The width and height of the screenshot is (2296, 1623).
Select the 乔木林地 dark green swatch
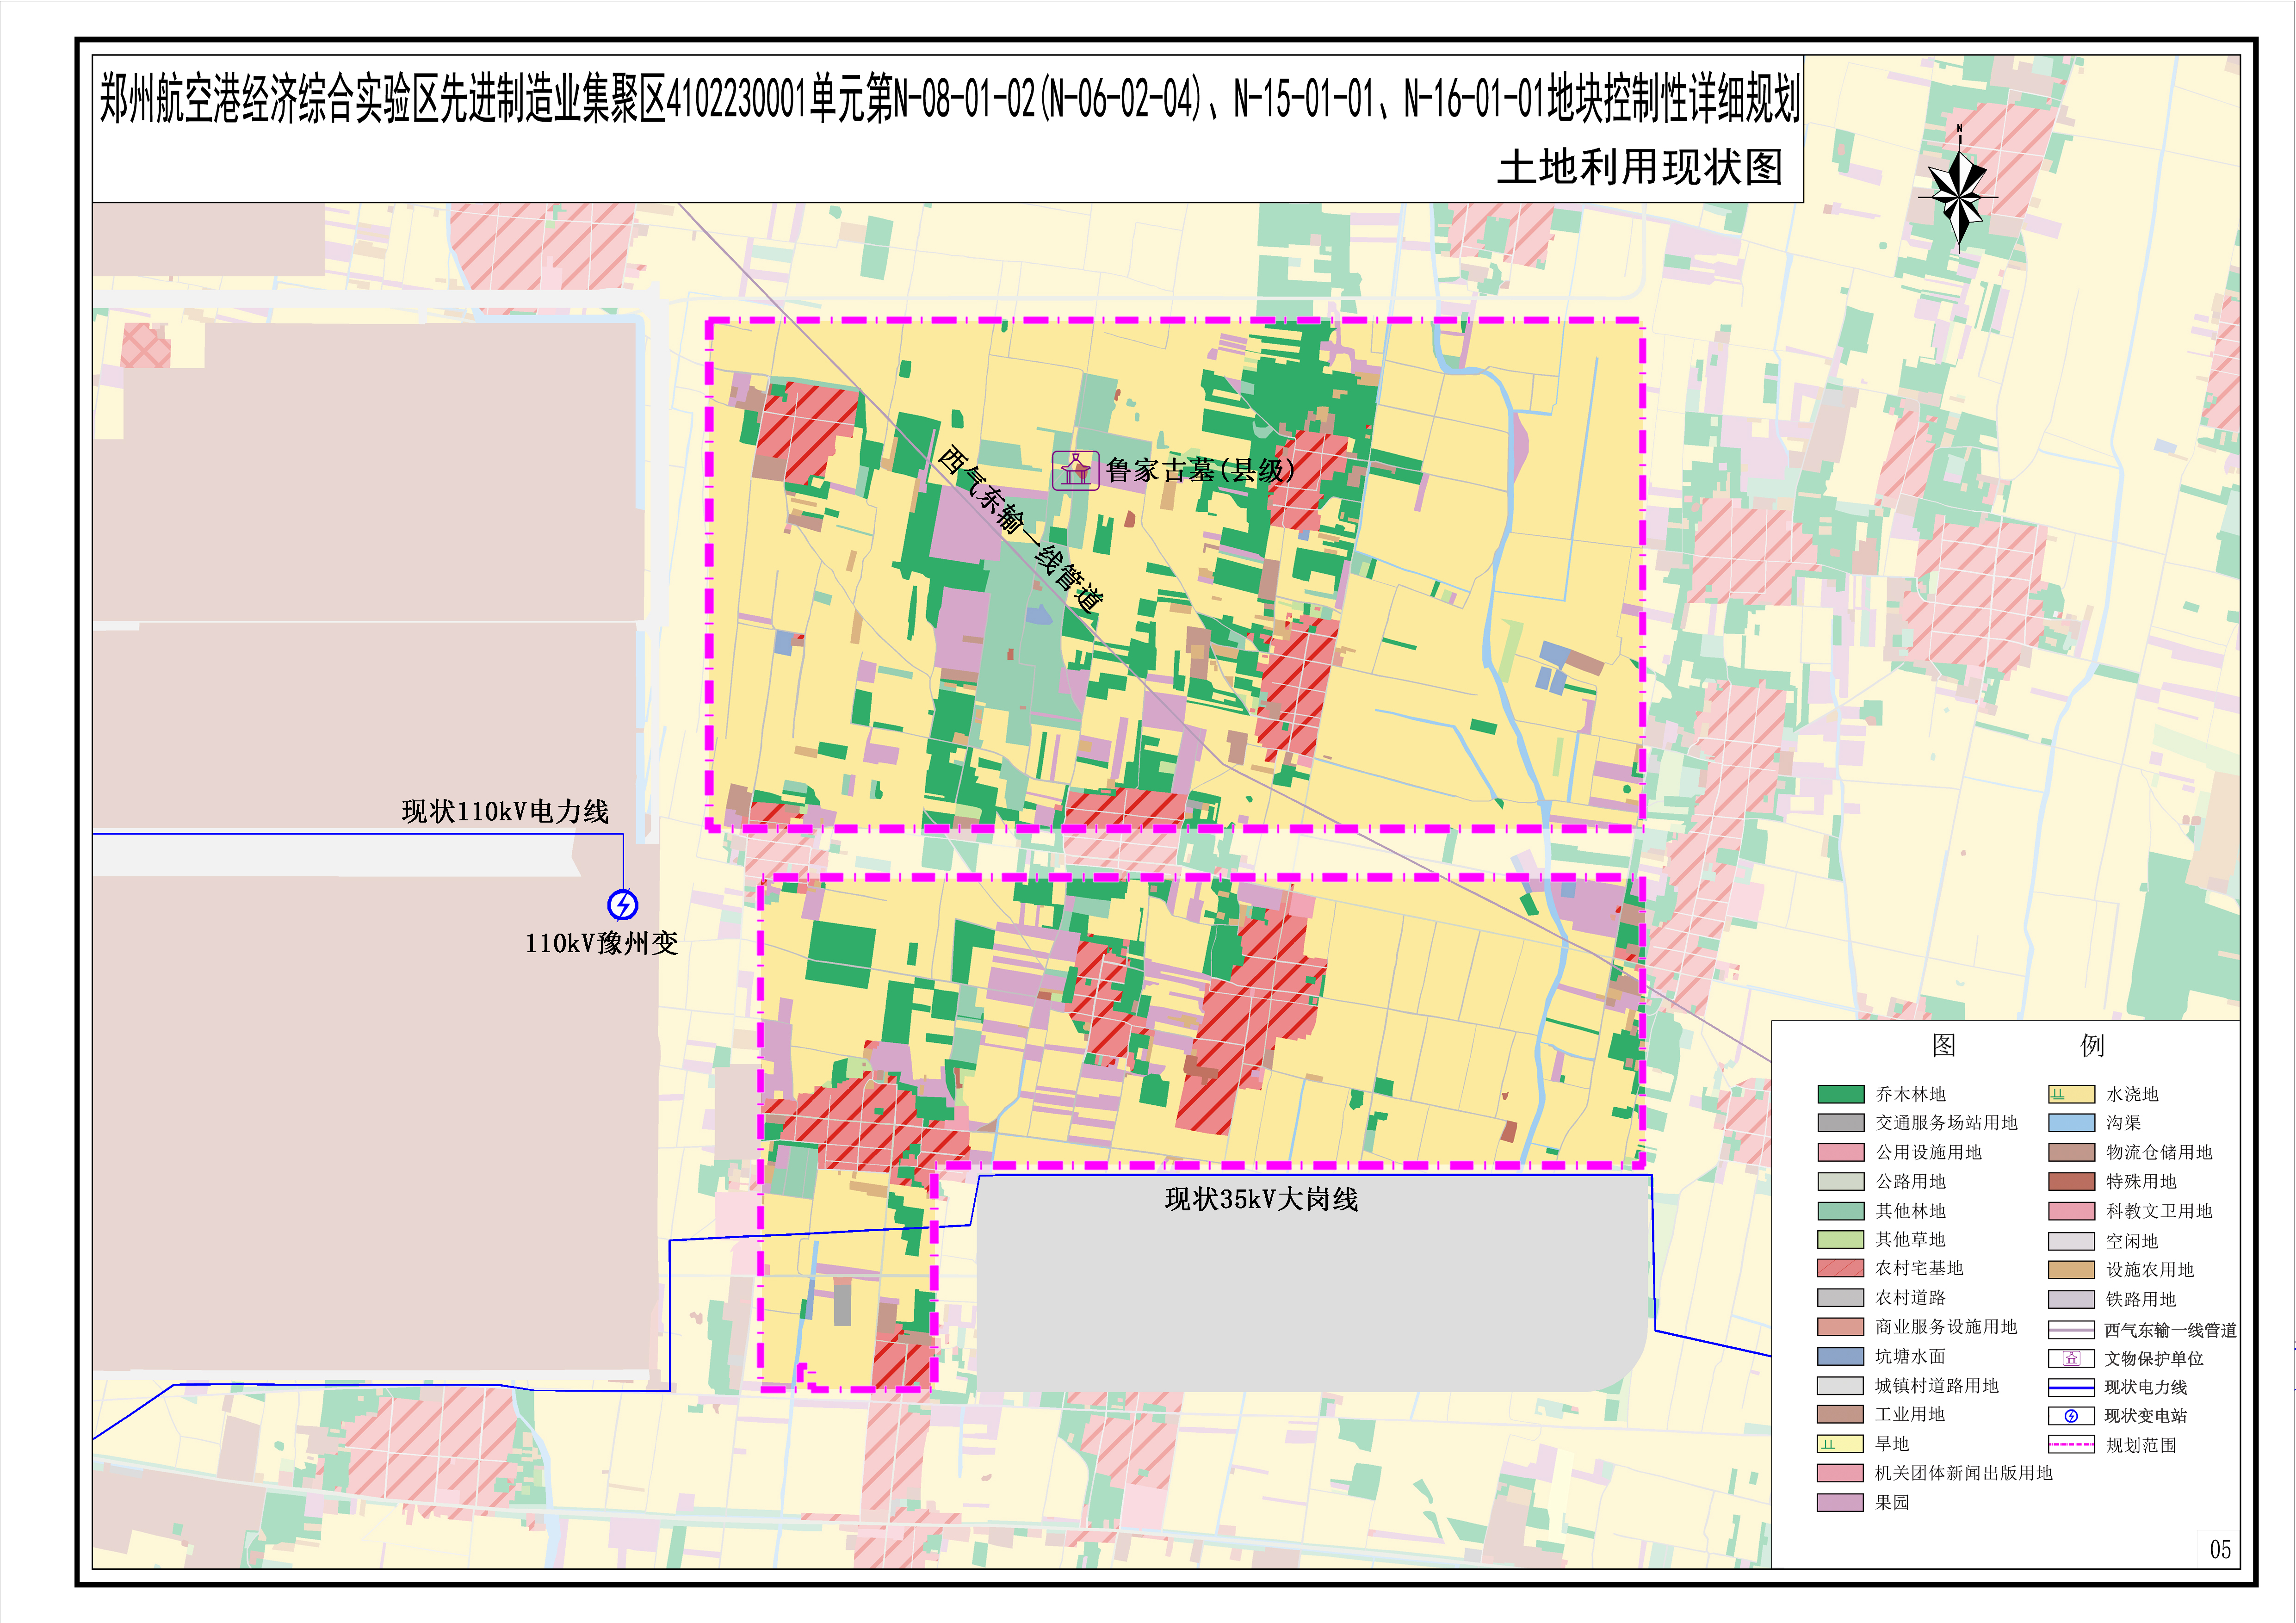coord(1840,1094)
